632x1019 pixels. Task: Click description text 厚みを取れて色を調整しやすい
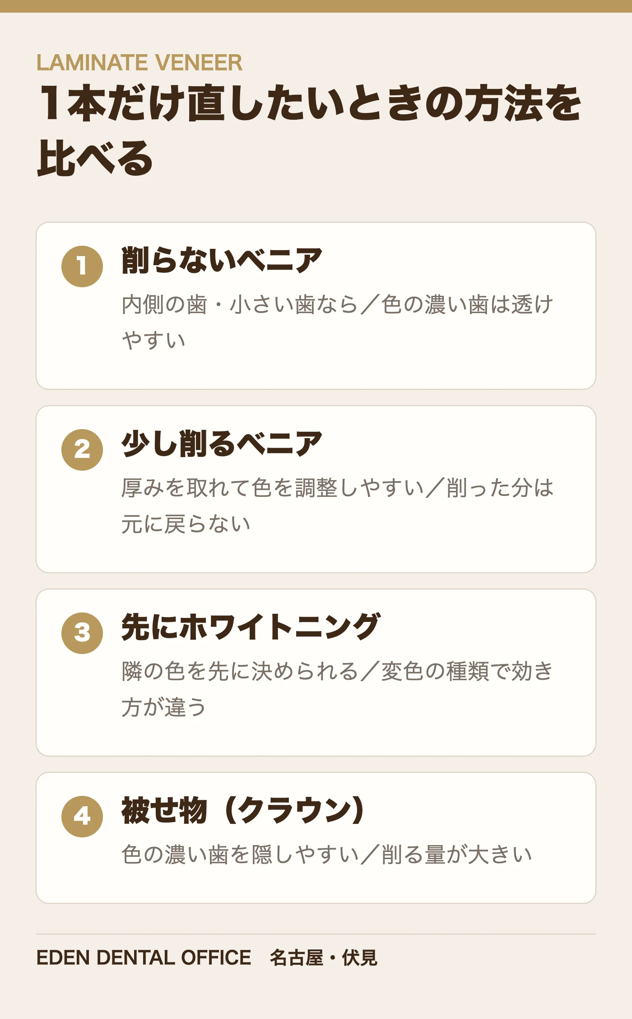coord(273,488)
